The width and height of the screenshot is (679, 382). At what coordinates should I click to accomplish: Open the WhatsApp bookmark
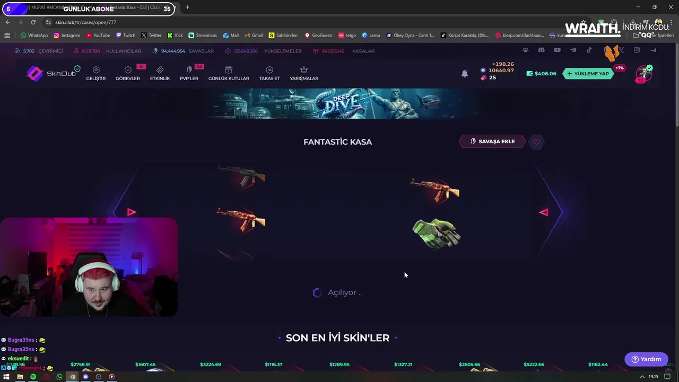point(34,36)
